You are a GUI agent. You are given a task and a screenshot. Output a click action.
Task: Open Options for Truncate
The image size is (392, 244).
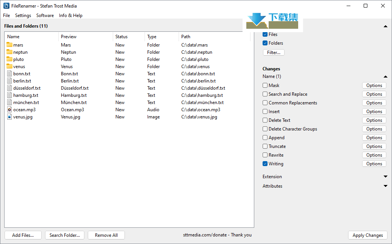(374, 146)
